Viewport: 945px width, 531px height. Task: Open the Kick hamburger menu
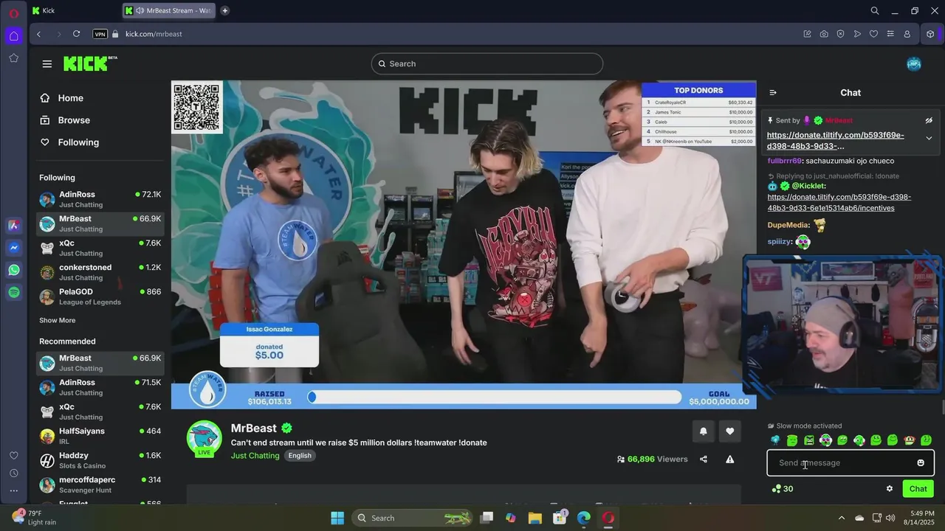[x=47, y=64]
